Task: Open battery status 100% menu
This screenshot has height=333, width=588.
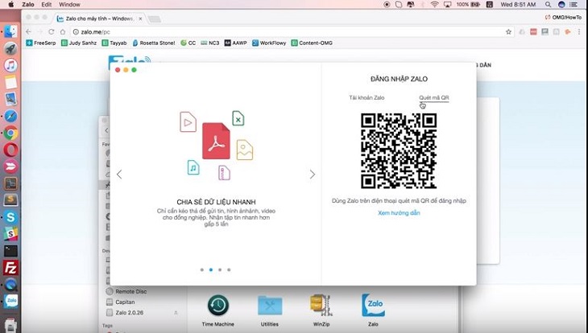Action: pyautogui.click(x=468, y=5)
